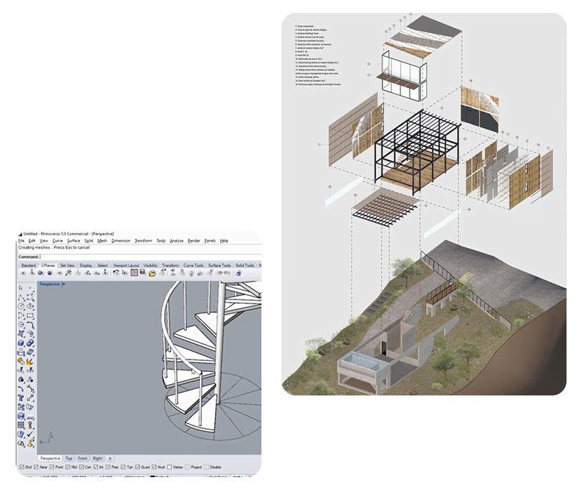This screenshot has width=583, height=490.
Task: Open the Surface menu
Action: (73, 241)
